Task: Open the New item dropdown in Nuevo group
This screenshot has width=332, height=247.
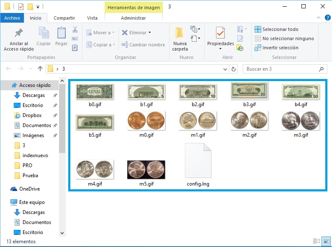Action: (x=195, y=29)
